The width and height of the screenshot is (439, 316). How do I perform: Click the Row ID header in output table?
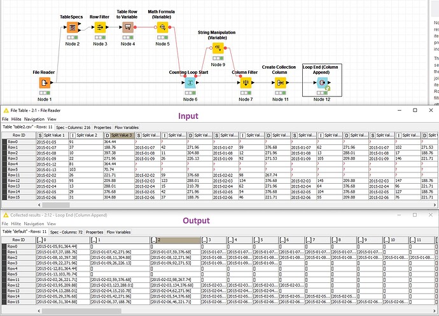coord(18,240)
